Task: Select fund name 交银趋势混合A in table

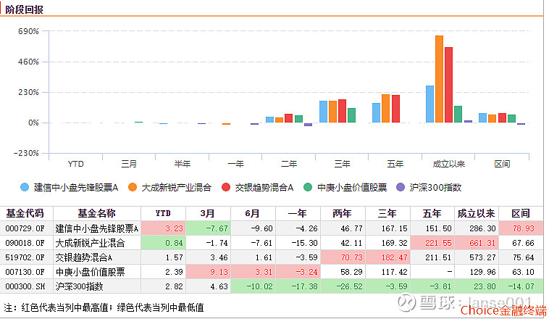Action: tap(84, 257)
